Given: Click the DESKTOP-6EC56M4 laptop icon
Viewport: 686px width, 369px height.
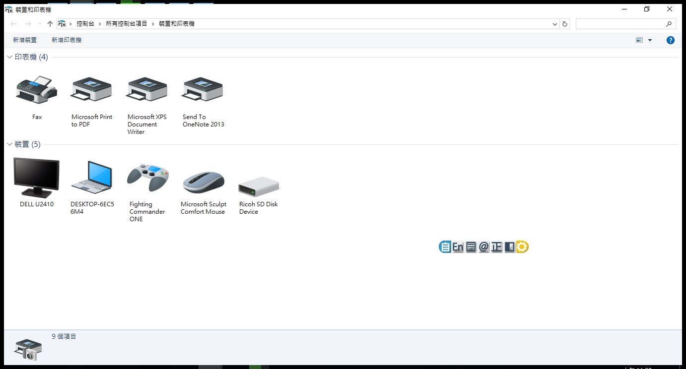Looking at the screenshot, I should point(92,178).
